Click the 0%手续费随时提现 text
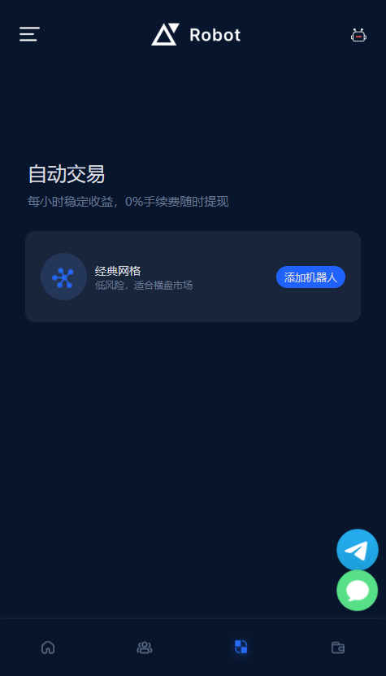 coord(176,201)
